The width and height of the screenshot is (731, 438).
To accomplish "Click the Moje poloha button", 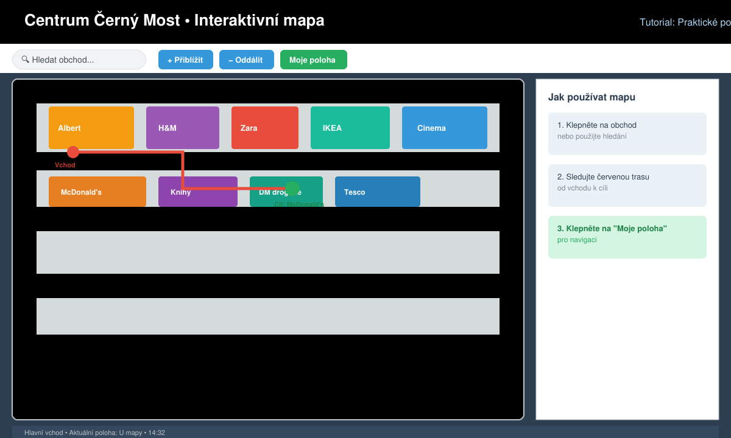I will pos(314,60).
